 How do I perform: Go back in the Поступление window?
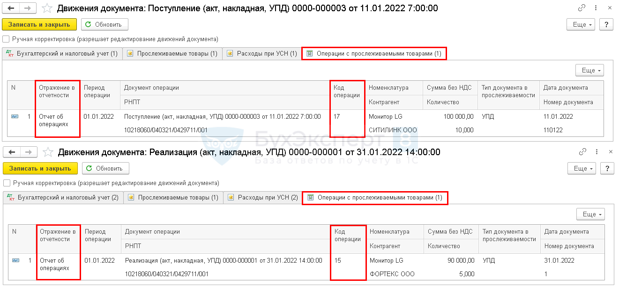(11, 8)
